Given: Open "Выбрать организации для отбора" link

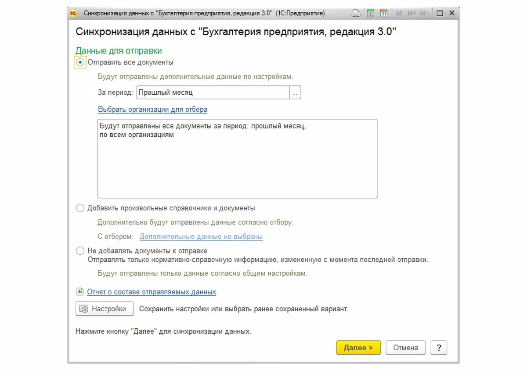Looking at the screenshot, I should click(x=152, y=110).
